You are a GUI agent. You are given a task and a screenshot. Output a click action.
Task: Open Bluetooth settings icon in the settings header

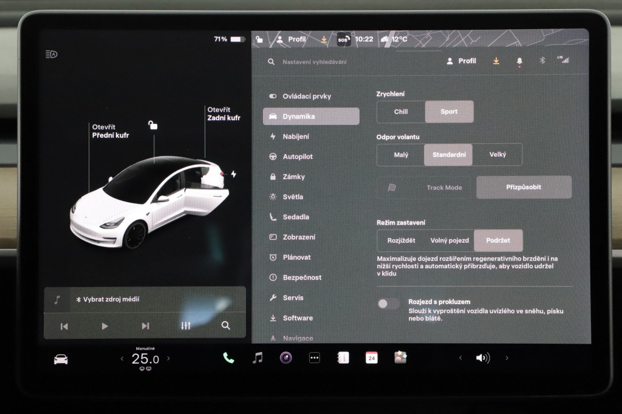click(542, 61)
